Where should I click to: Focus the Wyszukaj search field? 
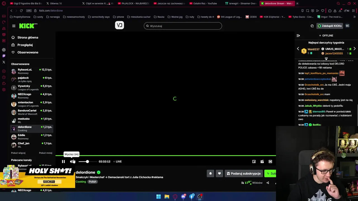(x=183, y=26)
